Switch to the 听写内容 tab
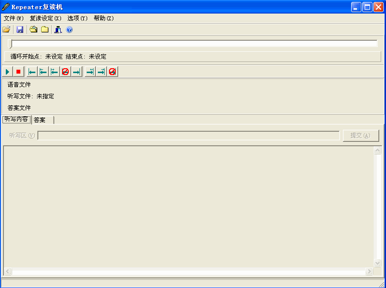This screenshot has height=288, width=386. pyautogui.click(x=16, y=119)
